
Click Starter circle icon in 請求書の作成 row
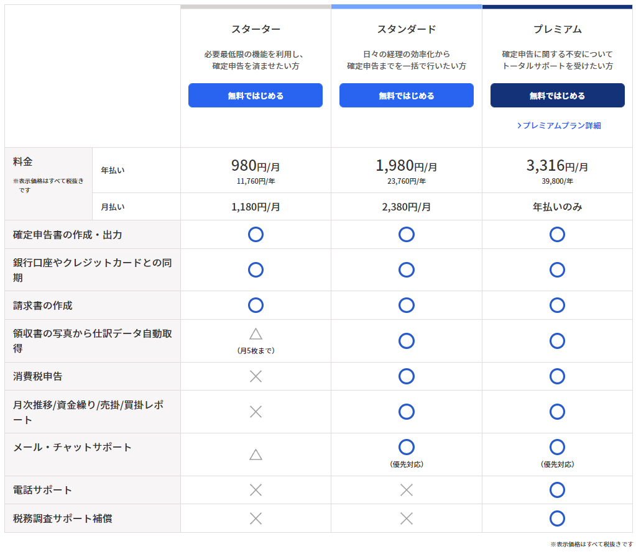click(x=256, y=305)
